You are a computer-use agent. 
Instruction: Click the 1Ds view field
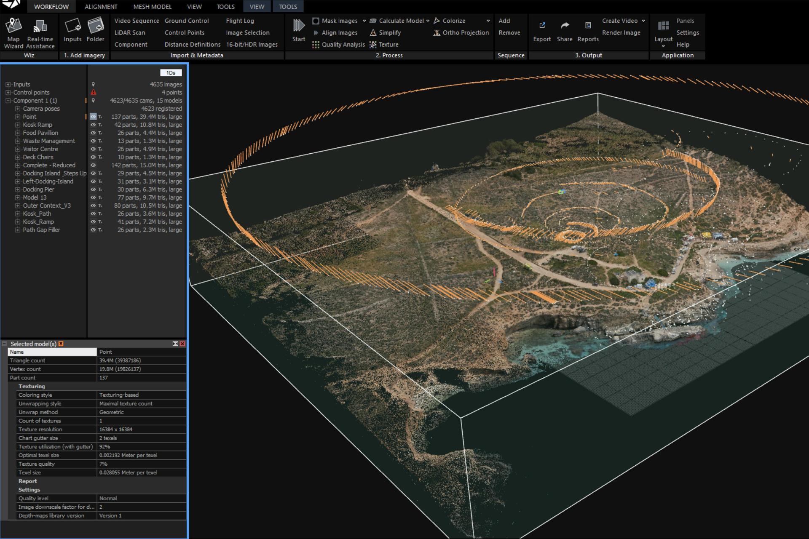(171, 73)
